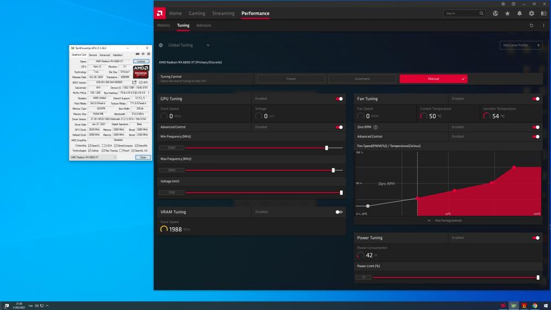The width and height of the screenshot is (551, 310).
Task: Click Lookup button in GPU-Z
Action: coord(141,61)
